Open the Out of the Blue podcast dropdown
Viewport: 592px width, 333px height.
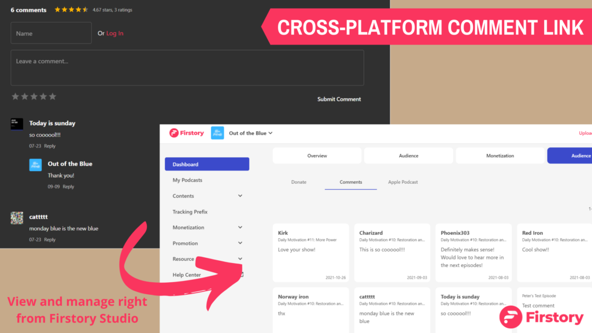[x=251, y=134]
